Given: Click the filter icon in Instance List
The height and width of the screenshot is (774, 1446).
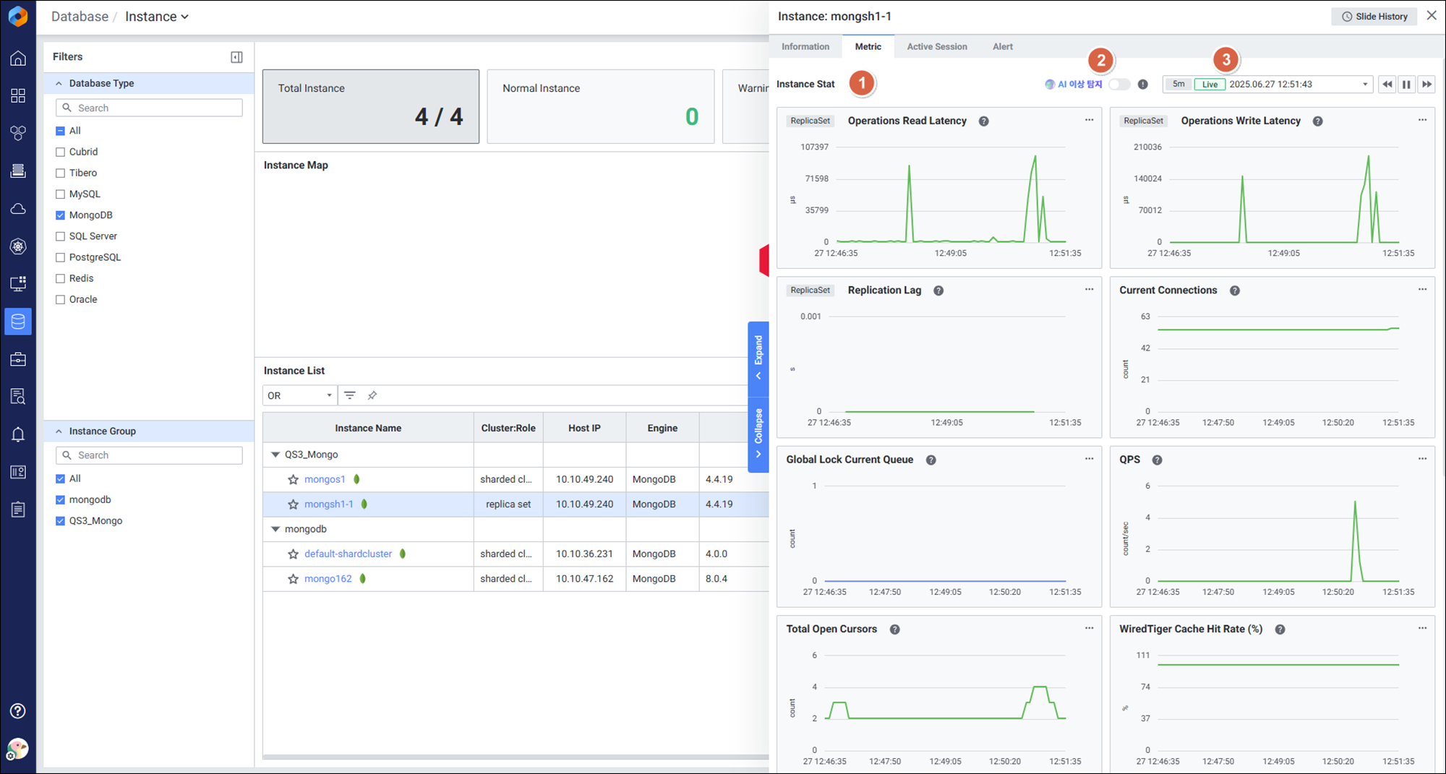Looking at the screenshot, I should coord(350,395).
